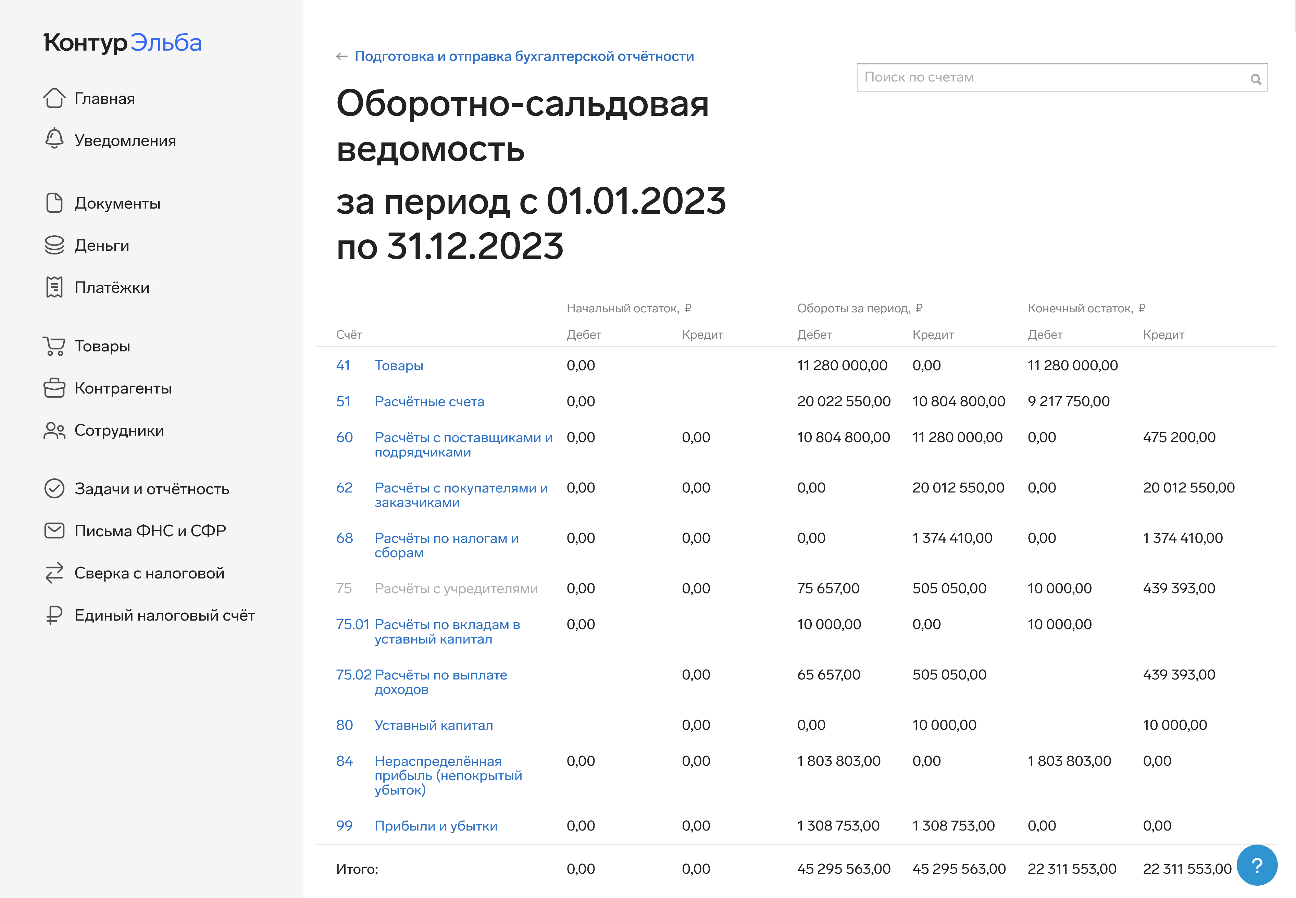Image resolution: width=1296 pixels, height=898 pixels.
Task: Open account Прибыли и убытки
Action: click(x=436, y=826)
